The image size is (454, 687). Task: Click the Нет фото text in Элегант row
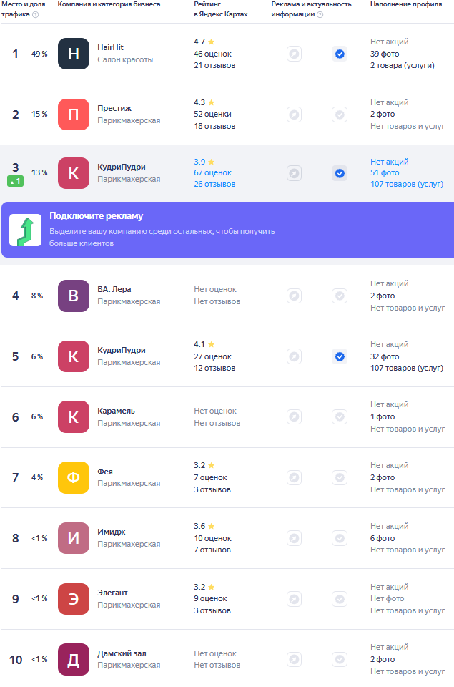[x=388, y=598]
